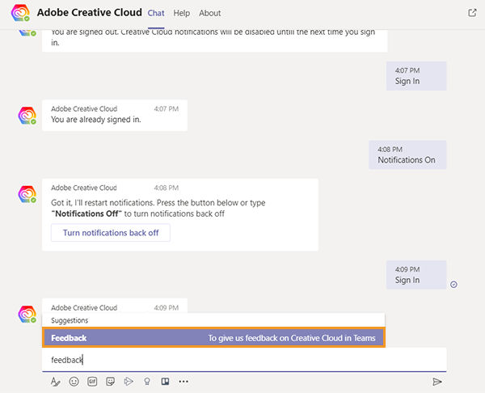Click bot avatar beside 'You are already signed in'
The width and height of the screenshot is (485, 393).
coord(27,116)
